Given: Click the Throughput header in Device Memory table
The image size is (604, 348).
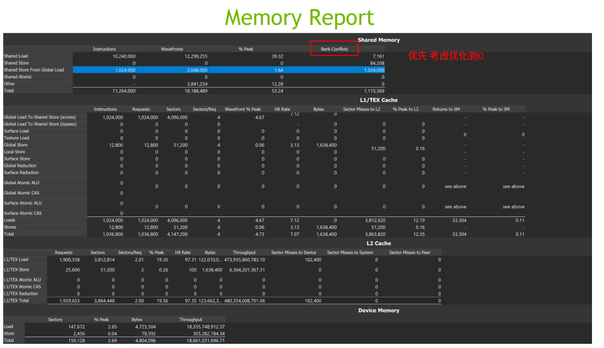Looking at the screenshot, I should [x=191, y=319].
